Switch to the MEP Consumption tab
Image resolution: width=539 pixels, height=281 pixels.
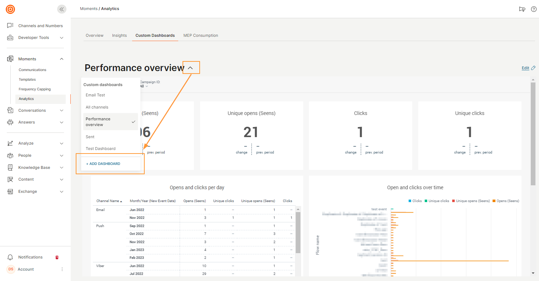(x=200, y=35)
